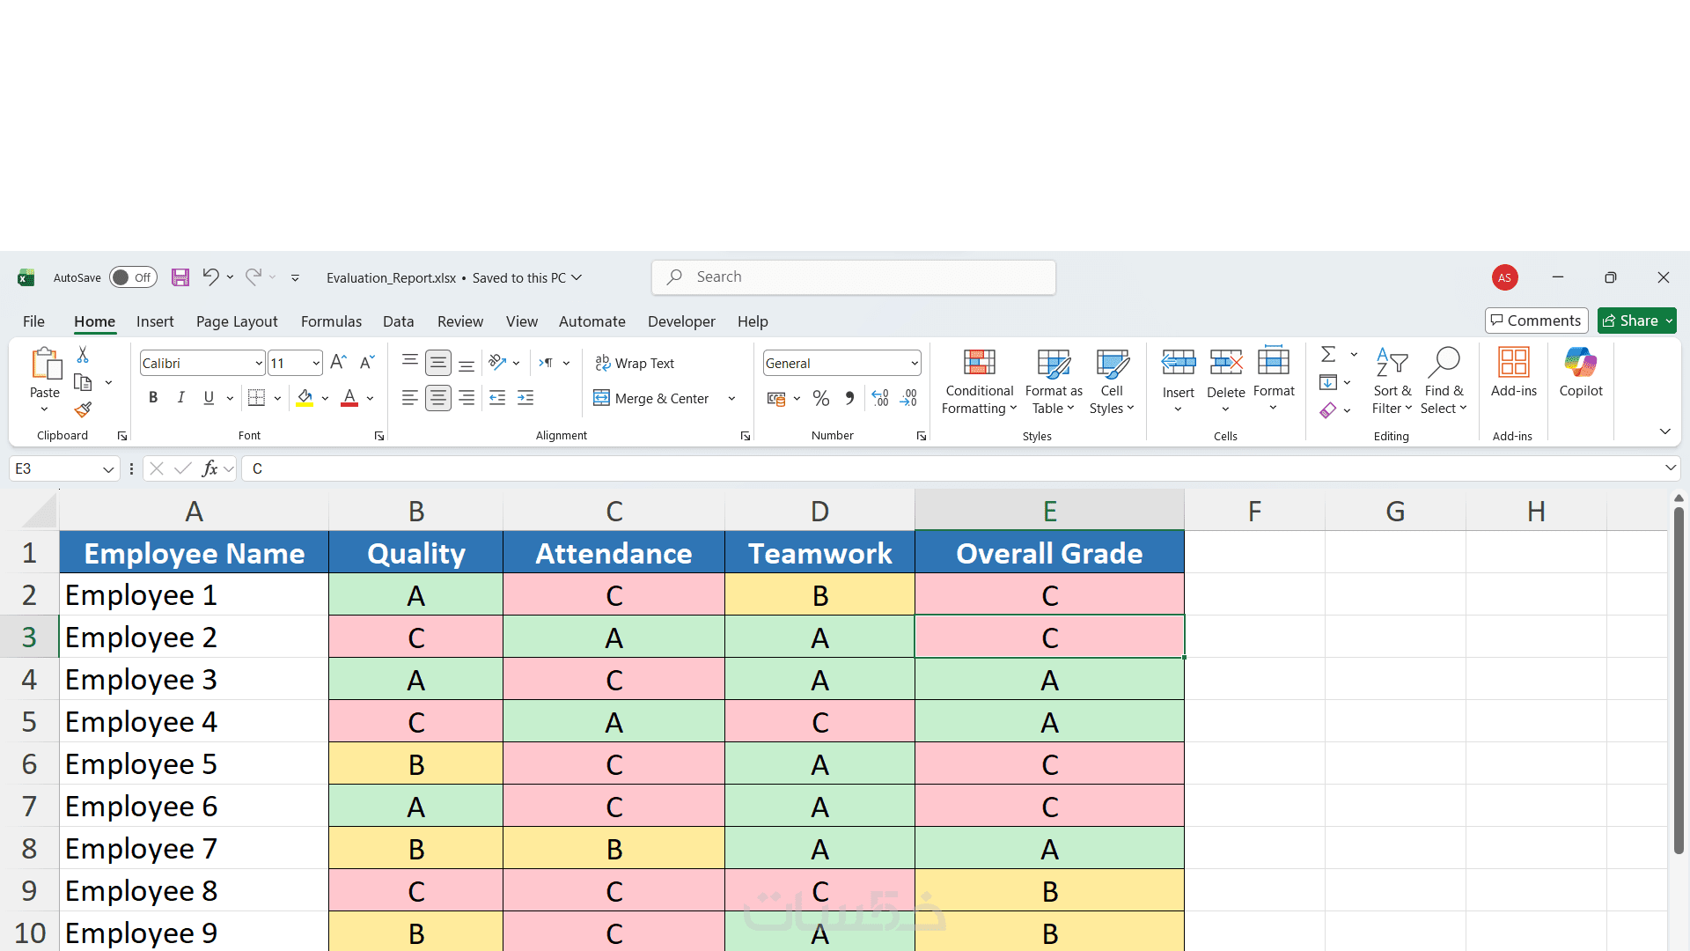
Task: Switch to the Formulas tab
Action: click(x=331, y=321)
